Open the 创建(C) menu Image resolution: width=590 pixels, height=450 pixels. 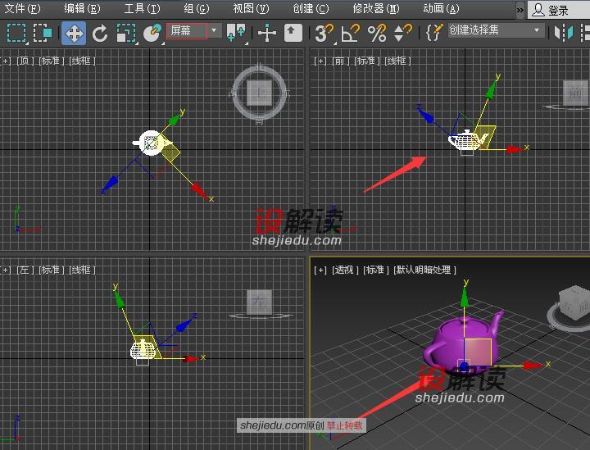click(311, 8)
